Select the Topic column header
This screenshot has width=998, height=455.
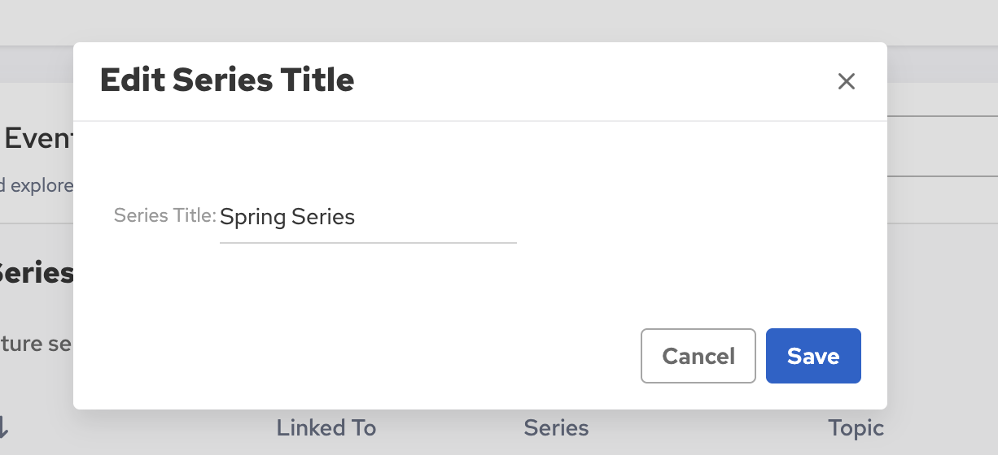click(x=856, y=428)
